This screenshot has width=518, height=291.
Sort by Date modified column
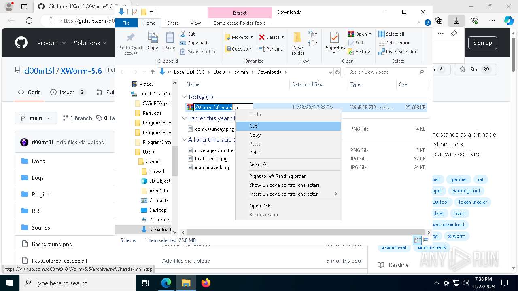click(x=307, y=84)
